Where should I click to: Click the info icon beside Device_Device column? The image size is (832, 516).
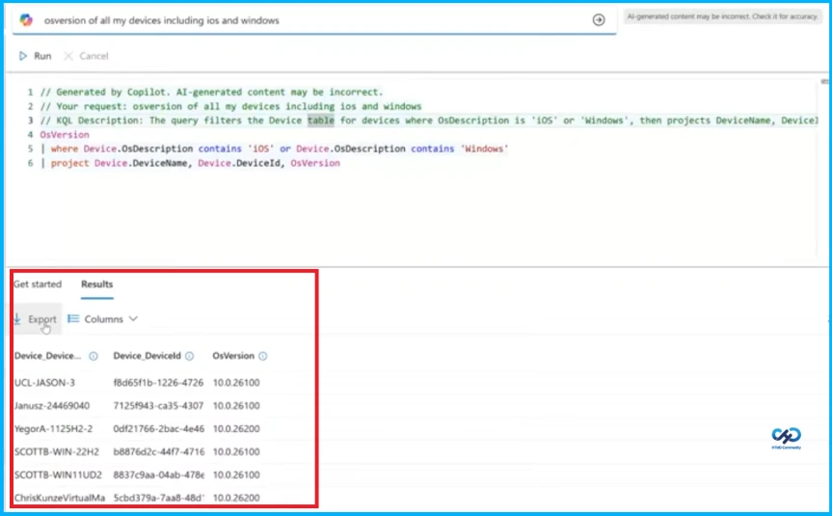pos(94,356)
